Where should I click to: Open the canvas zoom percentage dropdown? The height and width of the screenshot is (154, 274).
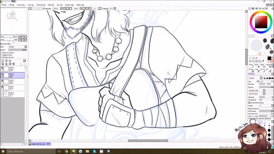click(x=61, y=9)
